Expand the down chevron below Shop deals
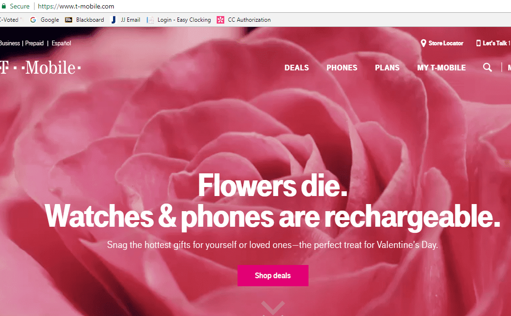The width and height of the screenshot is (511, 316). coord(273,308)
